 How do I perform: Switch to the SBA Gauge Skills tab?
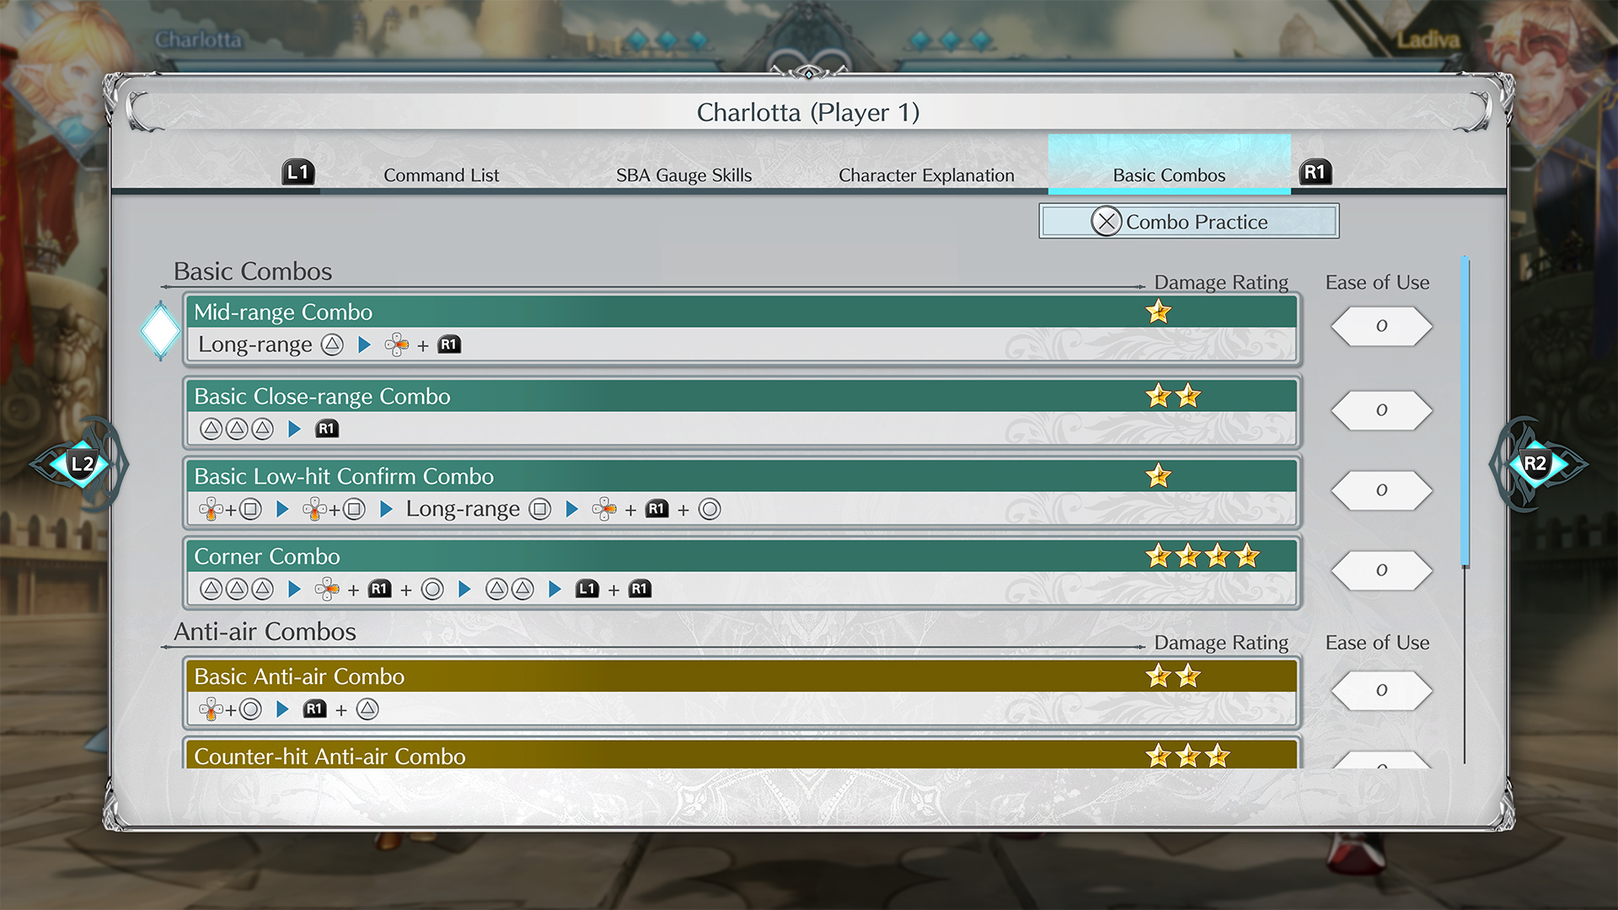(683, 175)
